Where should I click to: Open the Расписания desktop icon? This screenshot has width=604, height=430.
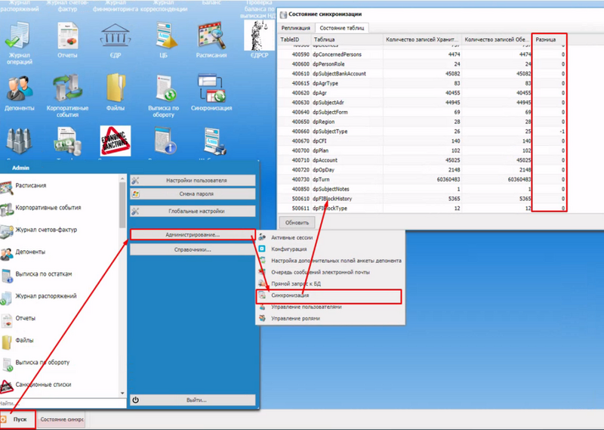211,39
